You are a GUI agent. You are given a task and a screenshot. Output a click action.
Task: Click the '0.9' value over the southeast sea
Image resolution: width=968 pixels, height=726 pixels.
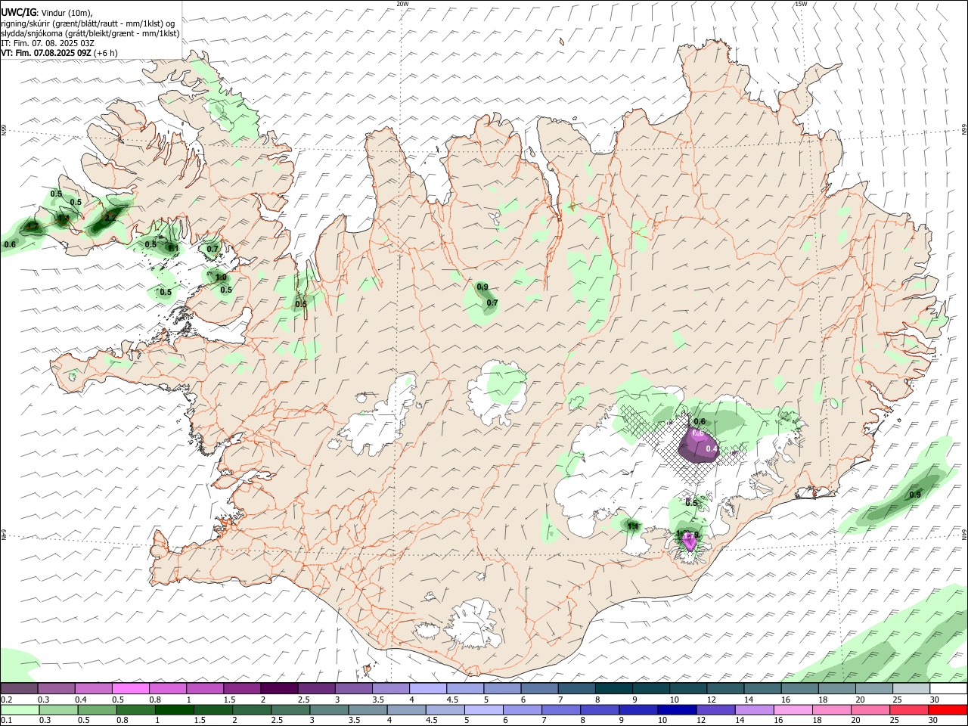coord(915,495)
